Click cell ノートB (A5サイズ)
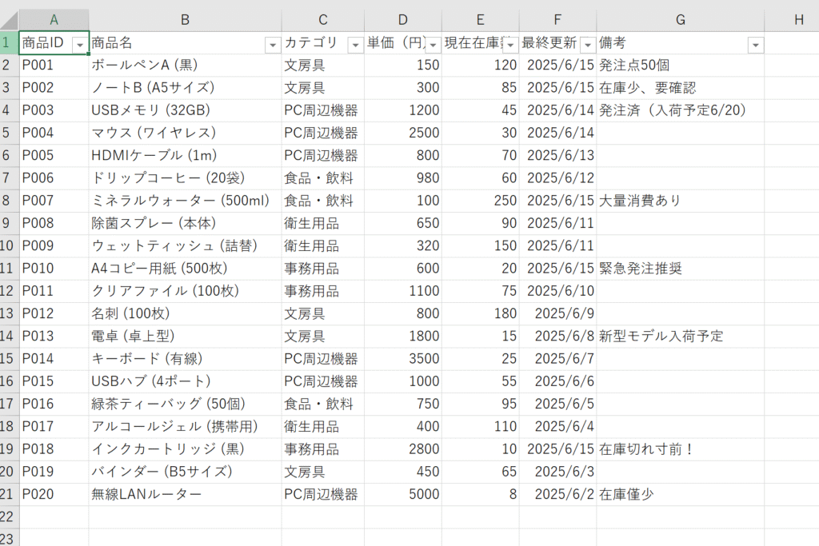This screenshot has width=819, height=546. click(185, 88)
